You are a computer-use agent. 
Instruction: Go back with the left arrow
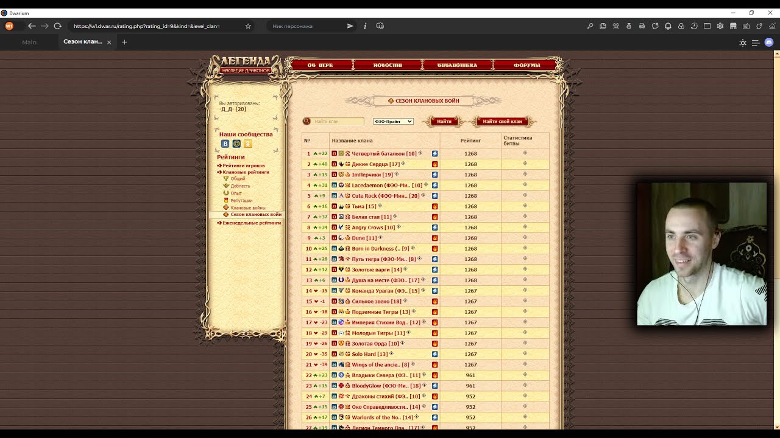(x=32, y=26)
